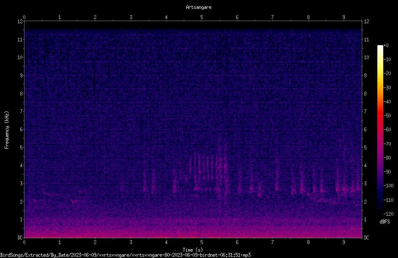Click the -40 color scale value
Image resolution: width=398 pixels, height=258 pixels.
pos(387,102)
